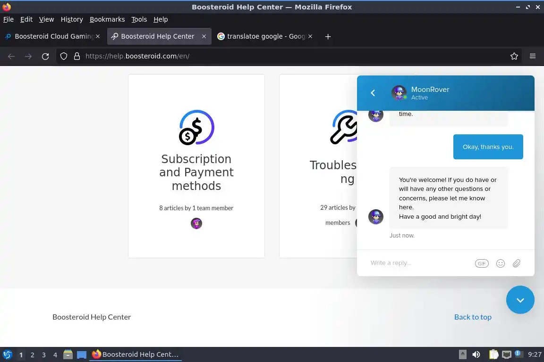Open the Tools menu

tap(139, 19)
